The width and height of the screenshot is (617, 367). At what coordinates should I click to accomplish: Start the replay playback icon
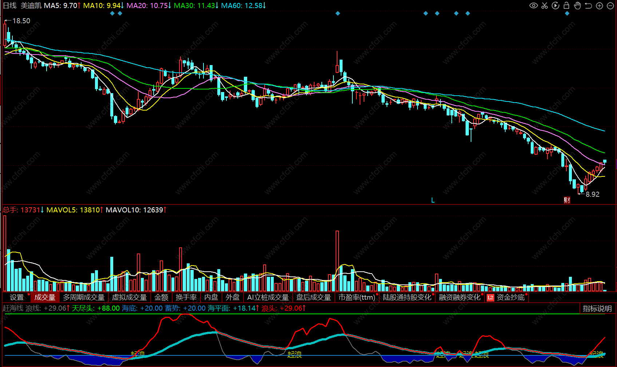point(555,5)
